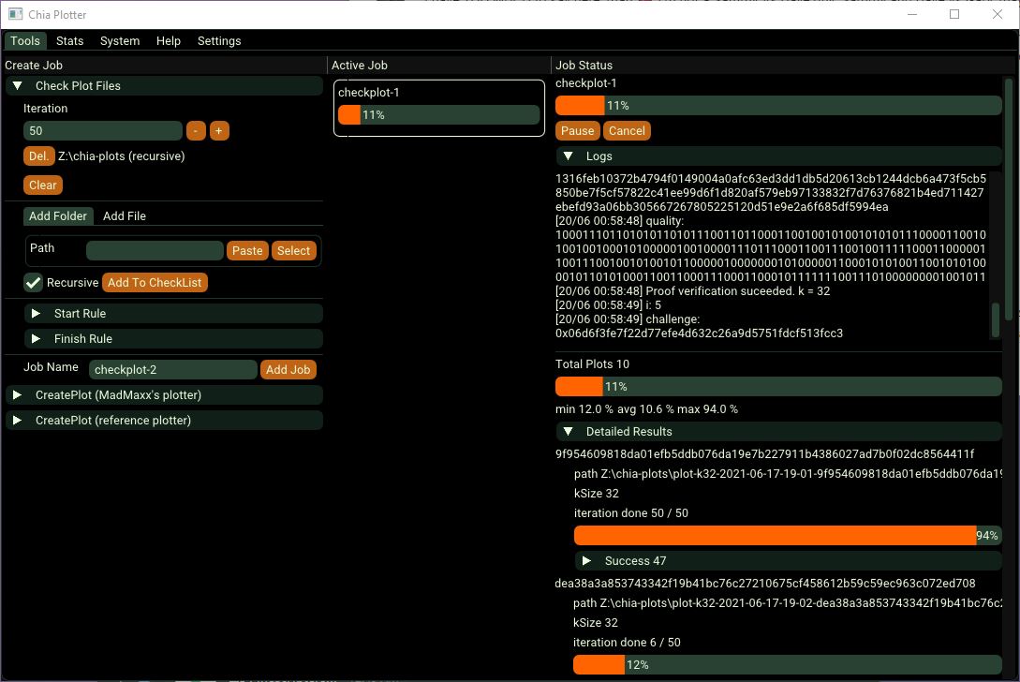Viewport: 1020px width, 682px height.
Task: Click the 'Proof verification suceeded' log line
Action: pos(693,291)
